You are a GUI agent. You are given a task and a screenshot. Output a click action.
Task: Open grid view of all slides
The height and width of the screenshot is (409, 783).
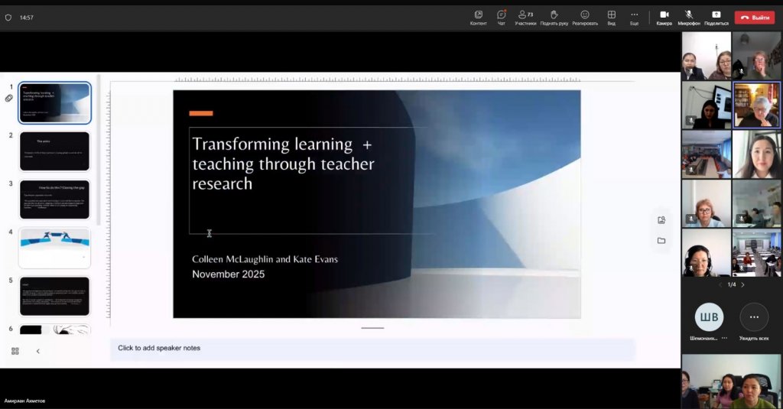15,351
